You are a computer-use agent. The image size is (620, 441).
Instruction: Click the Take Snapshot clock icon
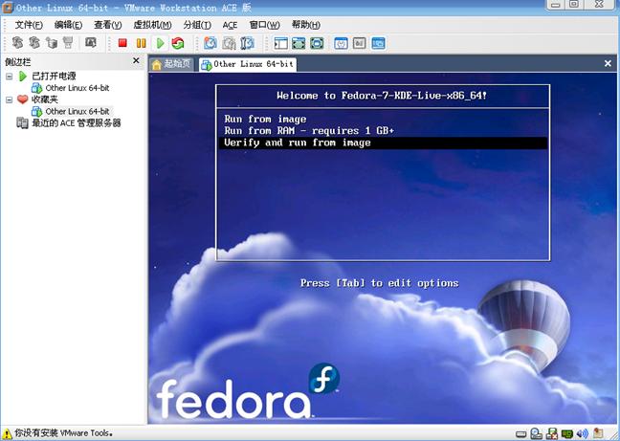(210, 43)
